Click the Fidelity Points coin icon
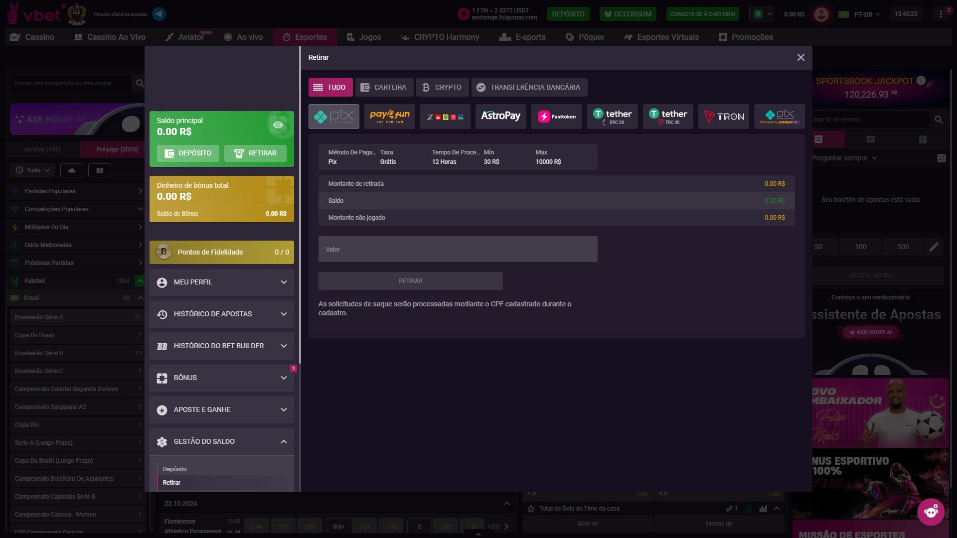This screenshot has width=957, height=538. click(x=163, y=252)
